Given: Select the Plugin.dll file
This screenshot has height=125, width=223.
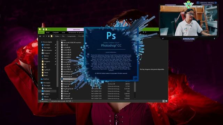Looking at the screenshot, I should point(66,86).
